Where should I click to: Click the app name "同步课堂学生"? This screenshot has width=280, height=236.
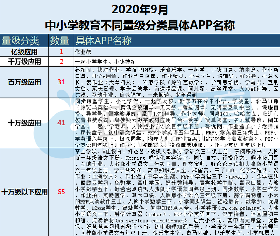92,101
